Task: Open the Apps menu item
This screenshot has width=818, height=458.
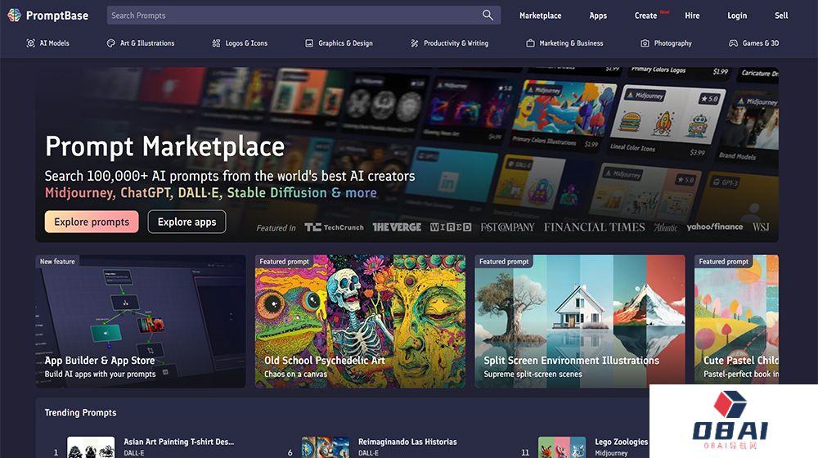Action: [598, 16]
